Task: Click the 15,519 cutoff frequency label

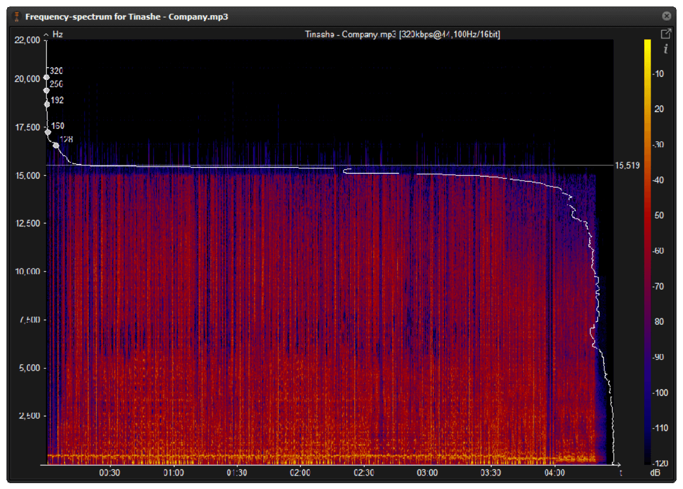Action: click(x=627, y=165)
